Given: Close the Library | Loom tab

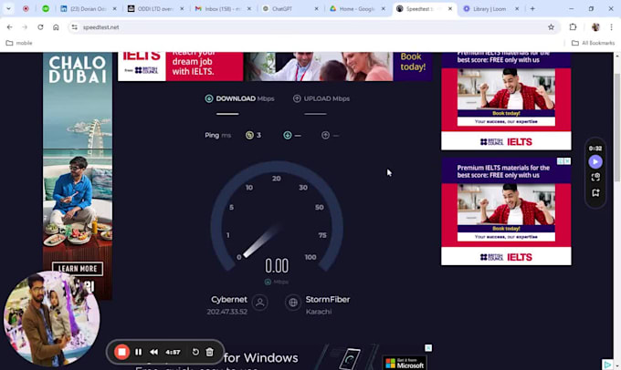Looking at the screenshot, I should point(517,8).
